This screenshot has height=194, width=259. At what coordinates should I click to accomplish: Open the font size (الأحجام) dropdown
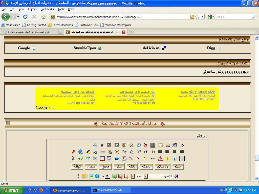click(133, 176)
